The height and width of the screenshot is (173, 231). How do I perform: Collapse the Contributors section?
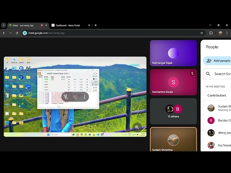(217, 96)
